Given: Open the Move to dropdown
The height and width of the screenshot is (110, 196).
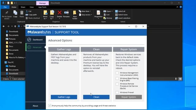Looking at the screenshot, I should coord(45,15).
